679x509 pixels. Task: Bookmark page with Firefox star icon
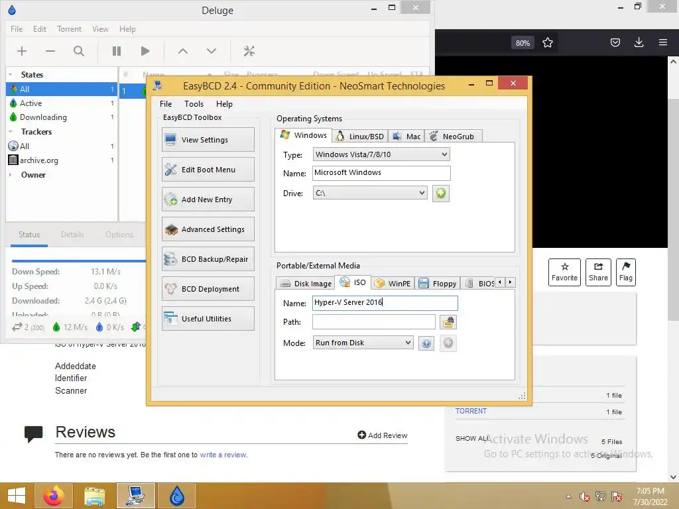click(x=547, y=42)
